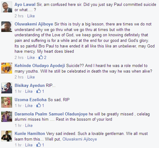Open Bisikay Ayedun's profile picture
Image resolution: width=159 pixels, height=148 pixels.
pyautogui.click(x=7, y=88)
